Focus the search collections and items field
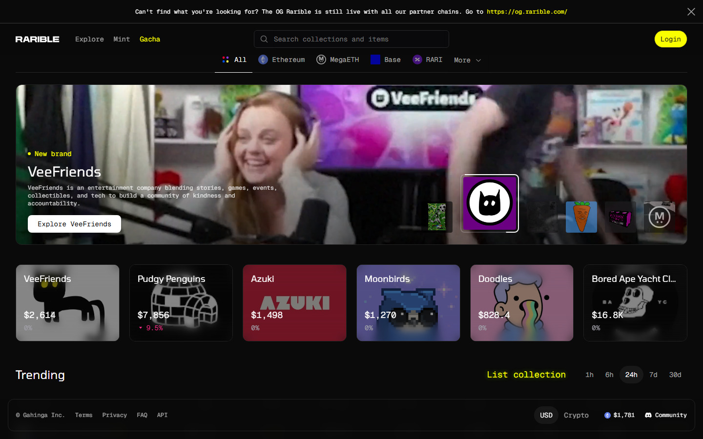 [x=351, y=39]
